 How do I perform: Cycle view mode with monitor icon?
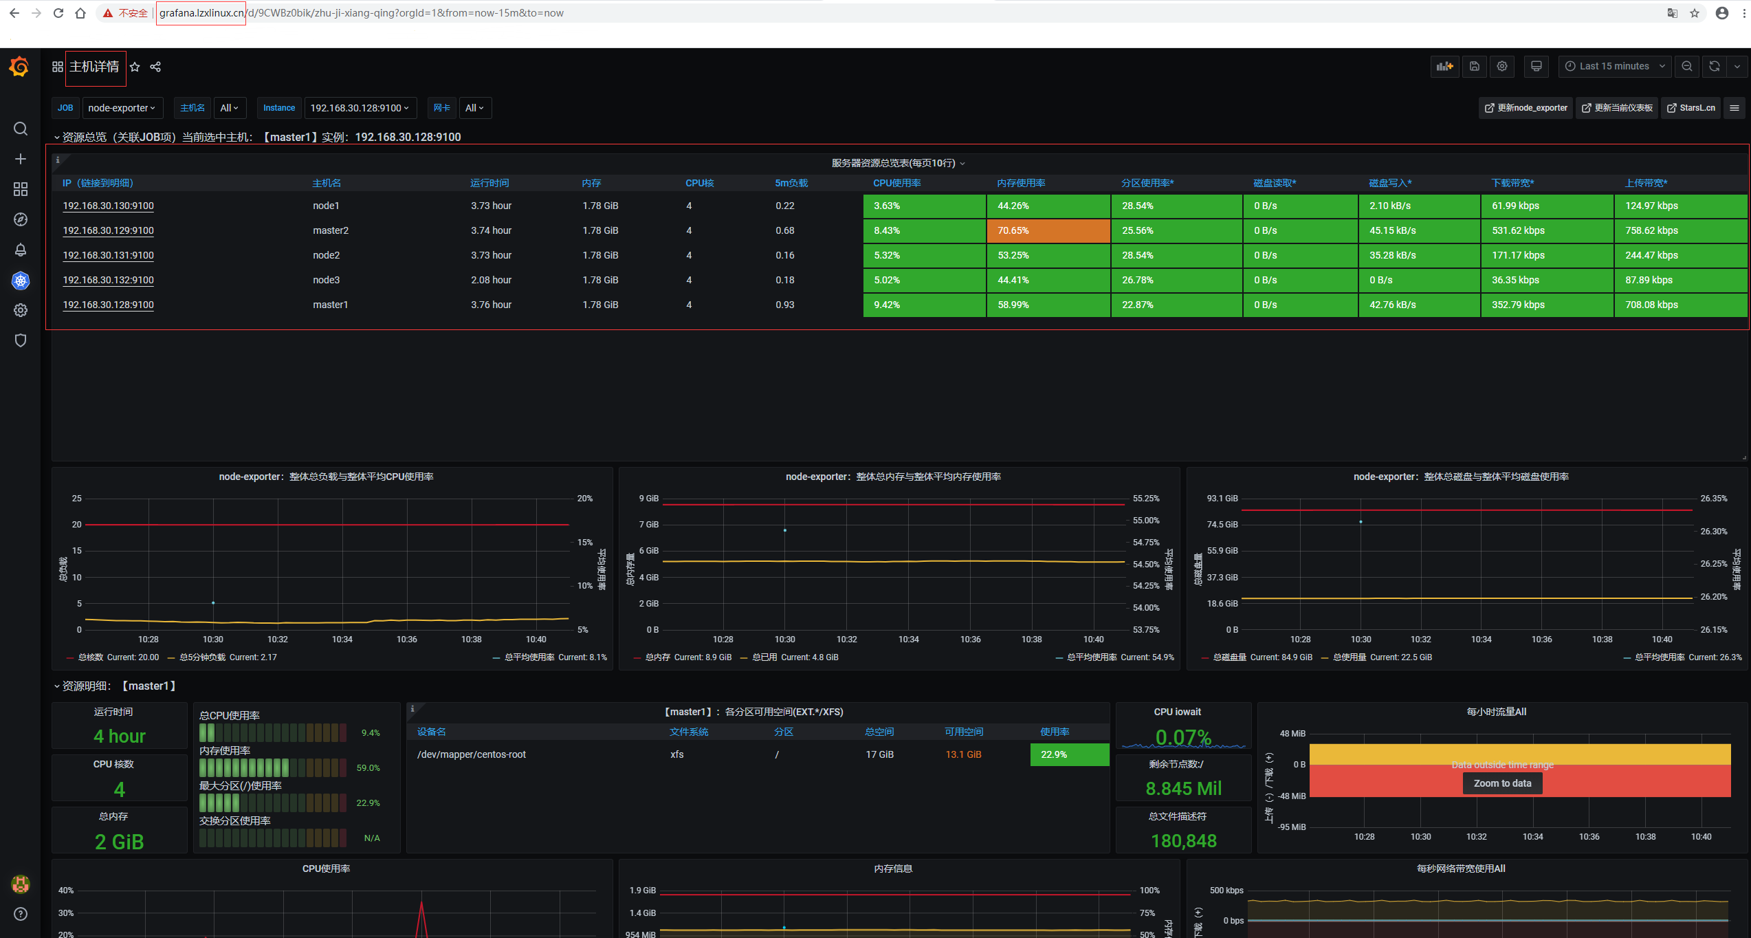pos(1536,66)
